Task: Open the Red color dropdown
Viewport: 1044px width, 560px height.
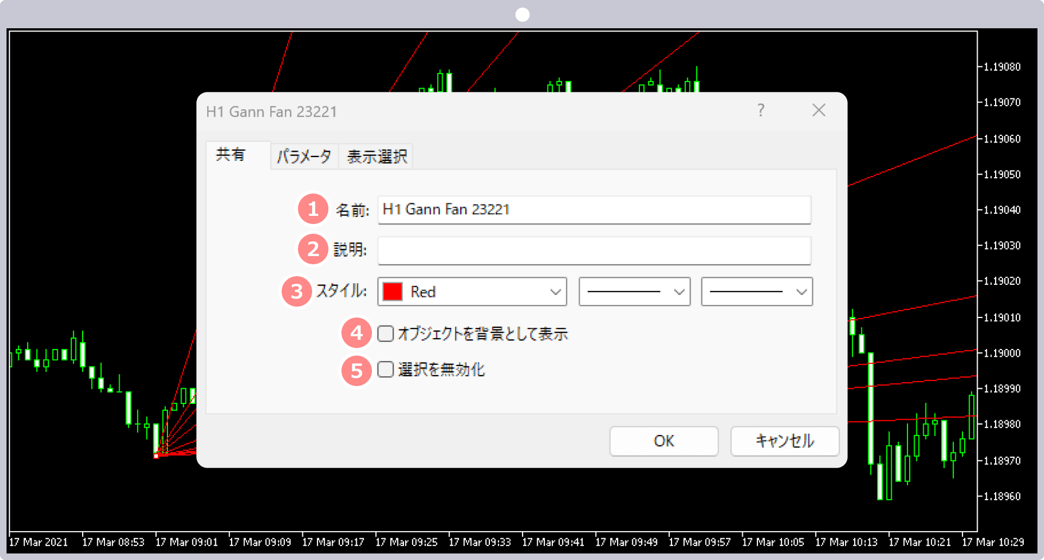Action: (555, 291)
